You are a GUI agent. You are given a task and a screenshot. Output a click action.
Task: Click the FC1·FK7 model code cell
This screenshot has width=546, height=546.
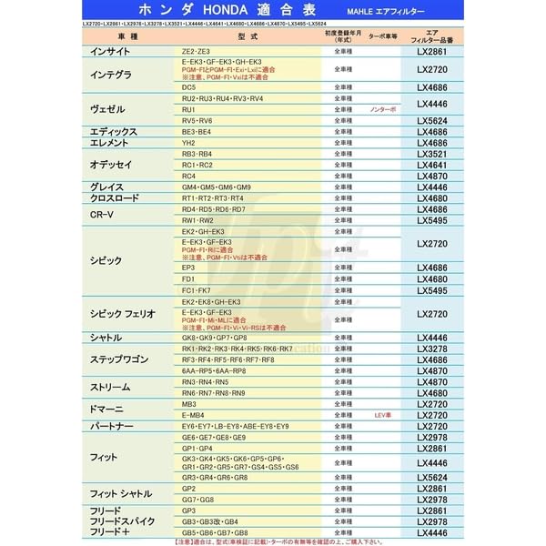coord(197,290)
